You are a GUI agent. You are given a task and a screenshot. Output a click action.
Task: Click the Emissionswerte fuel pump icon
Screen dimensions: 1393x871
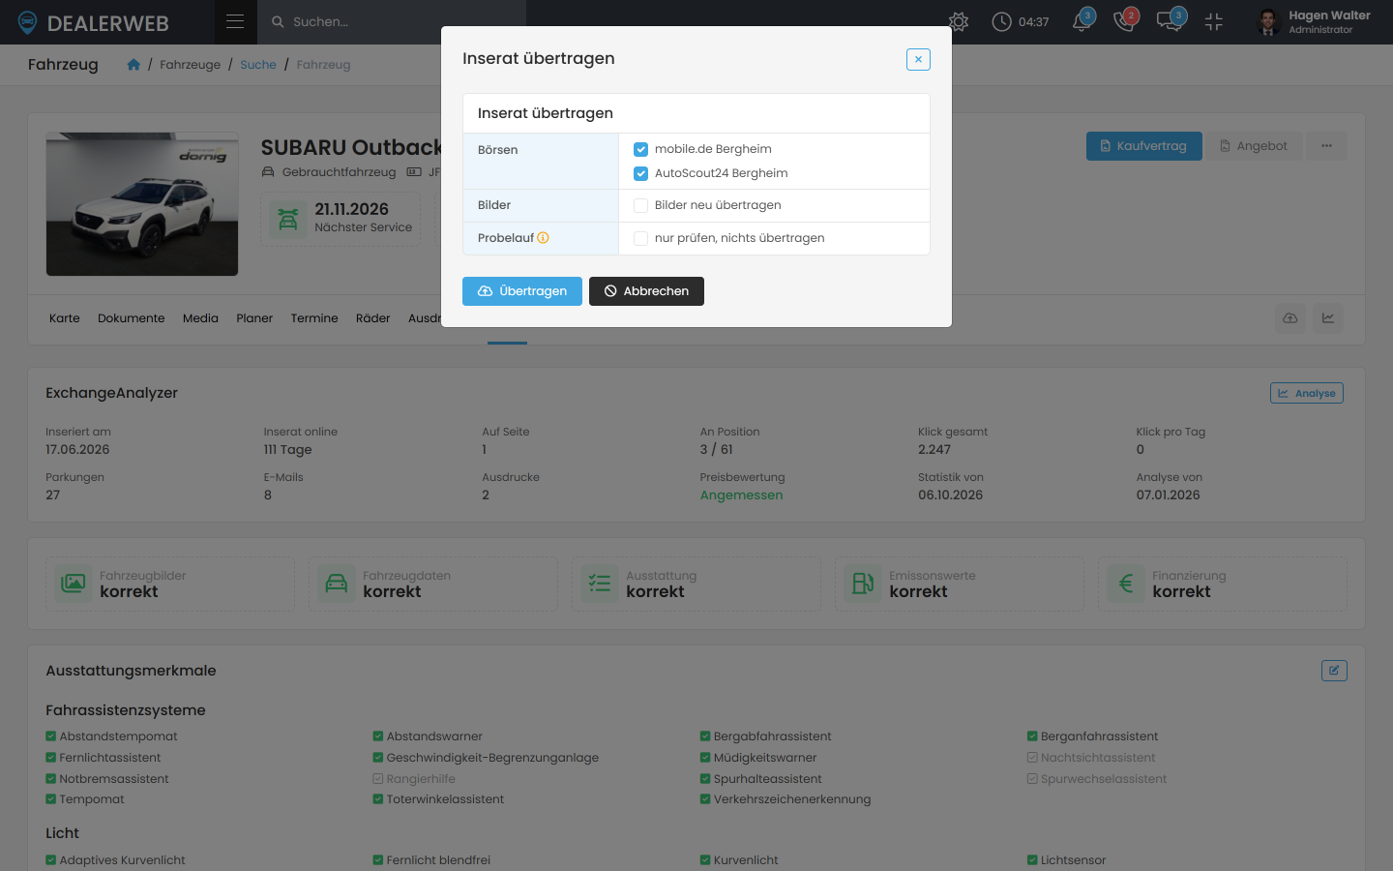863,584
